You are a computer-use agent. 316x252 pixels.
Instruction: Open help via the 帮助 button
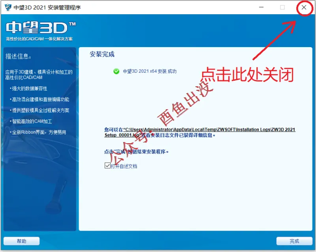22,241
